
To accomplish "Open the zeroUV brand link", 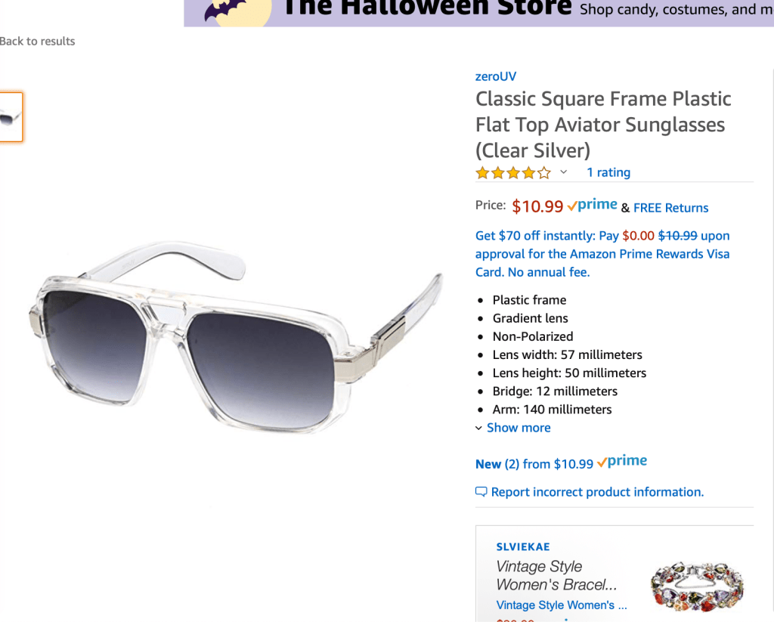I will point(496,76).
